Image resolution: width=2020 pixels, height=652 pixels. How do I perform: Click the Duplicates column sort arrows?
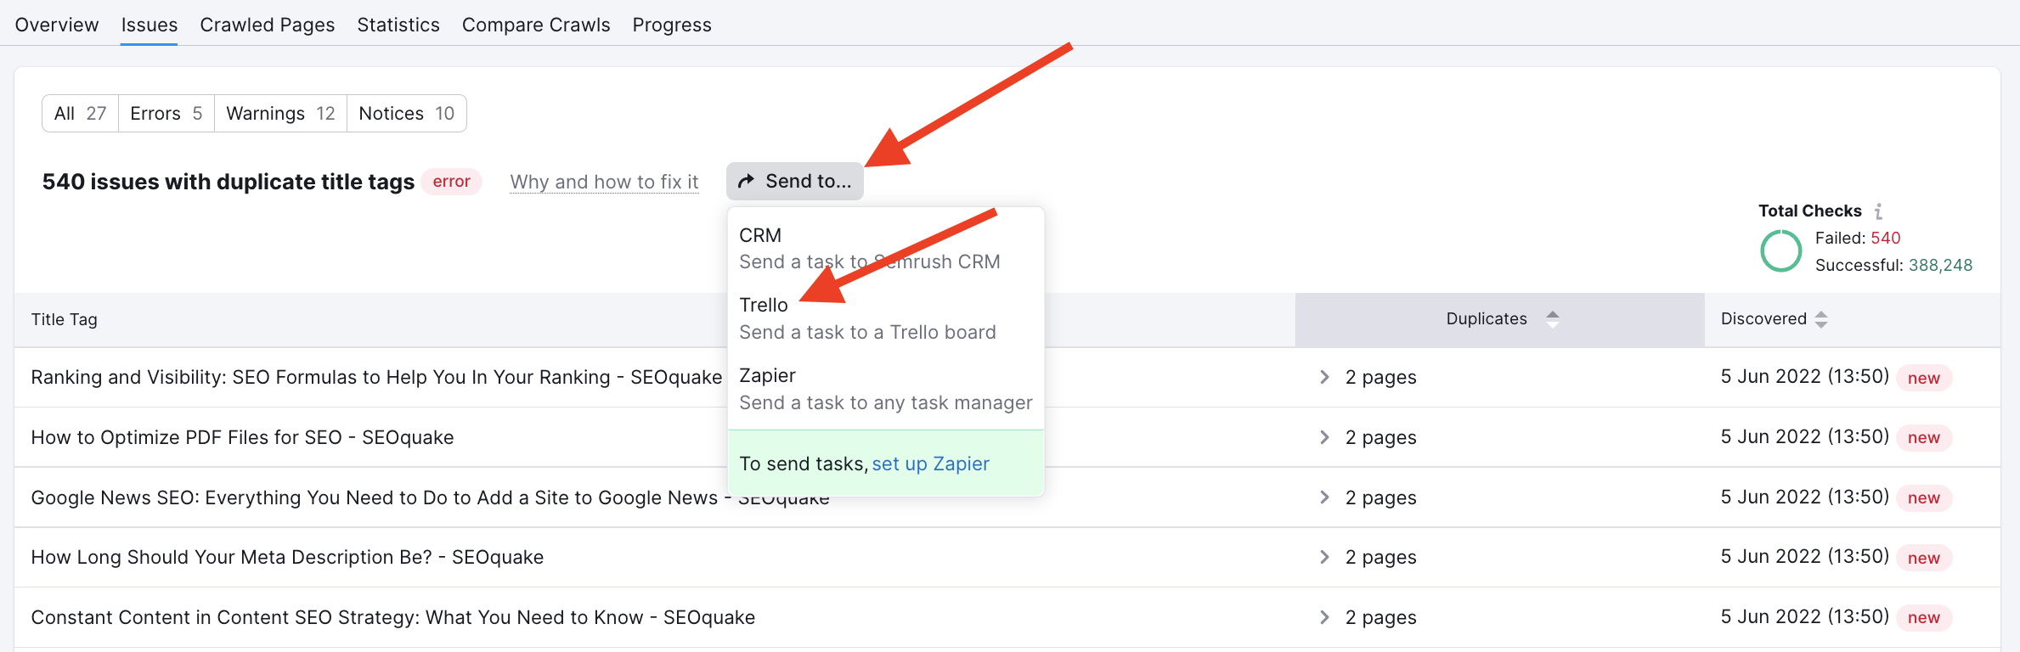click(1553, 319)
